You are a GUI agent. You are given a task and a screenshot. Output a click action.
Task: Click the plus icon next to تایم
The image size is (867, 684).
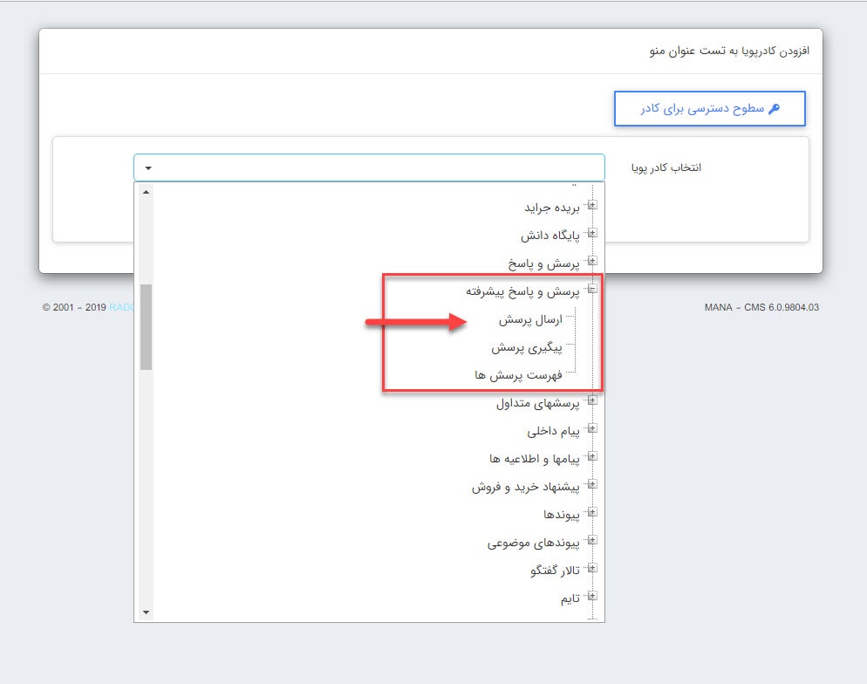593,596
